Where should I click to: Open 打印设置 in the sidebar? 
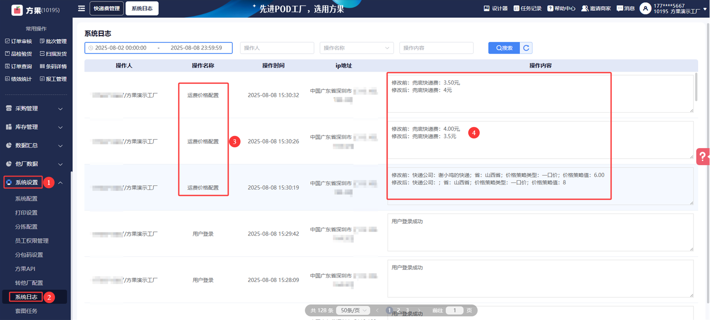click(26, 213)
